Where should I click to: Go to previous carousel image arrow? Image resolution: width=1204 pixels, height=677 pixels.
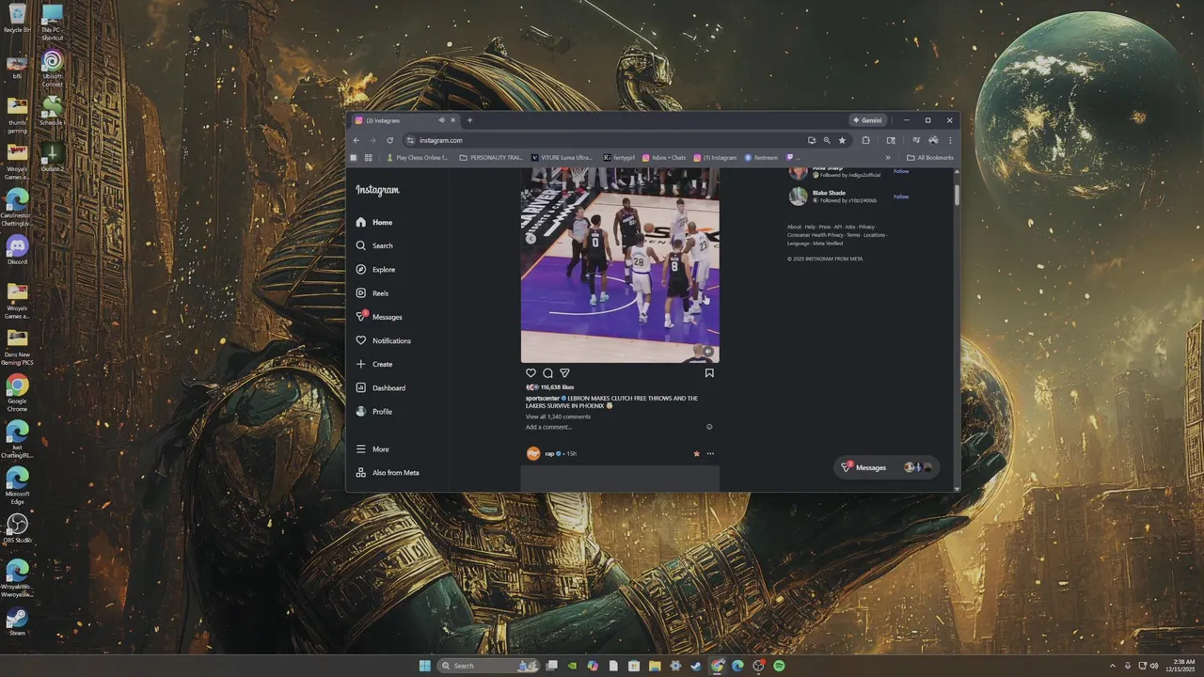[x=531, y=239]
